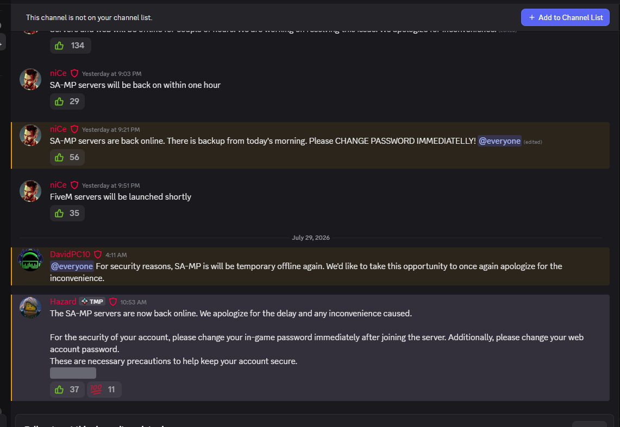Click niCe's shield icon on 9:21 PM message
The width and height of the screenshot is (620, 427).
(x=74, y=130)
